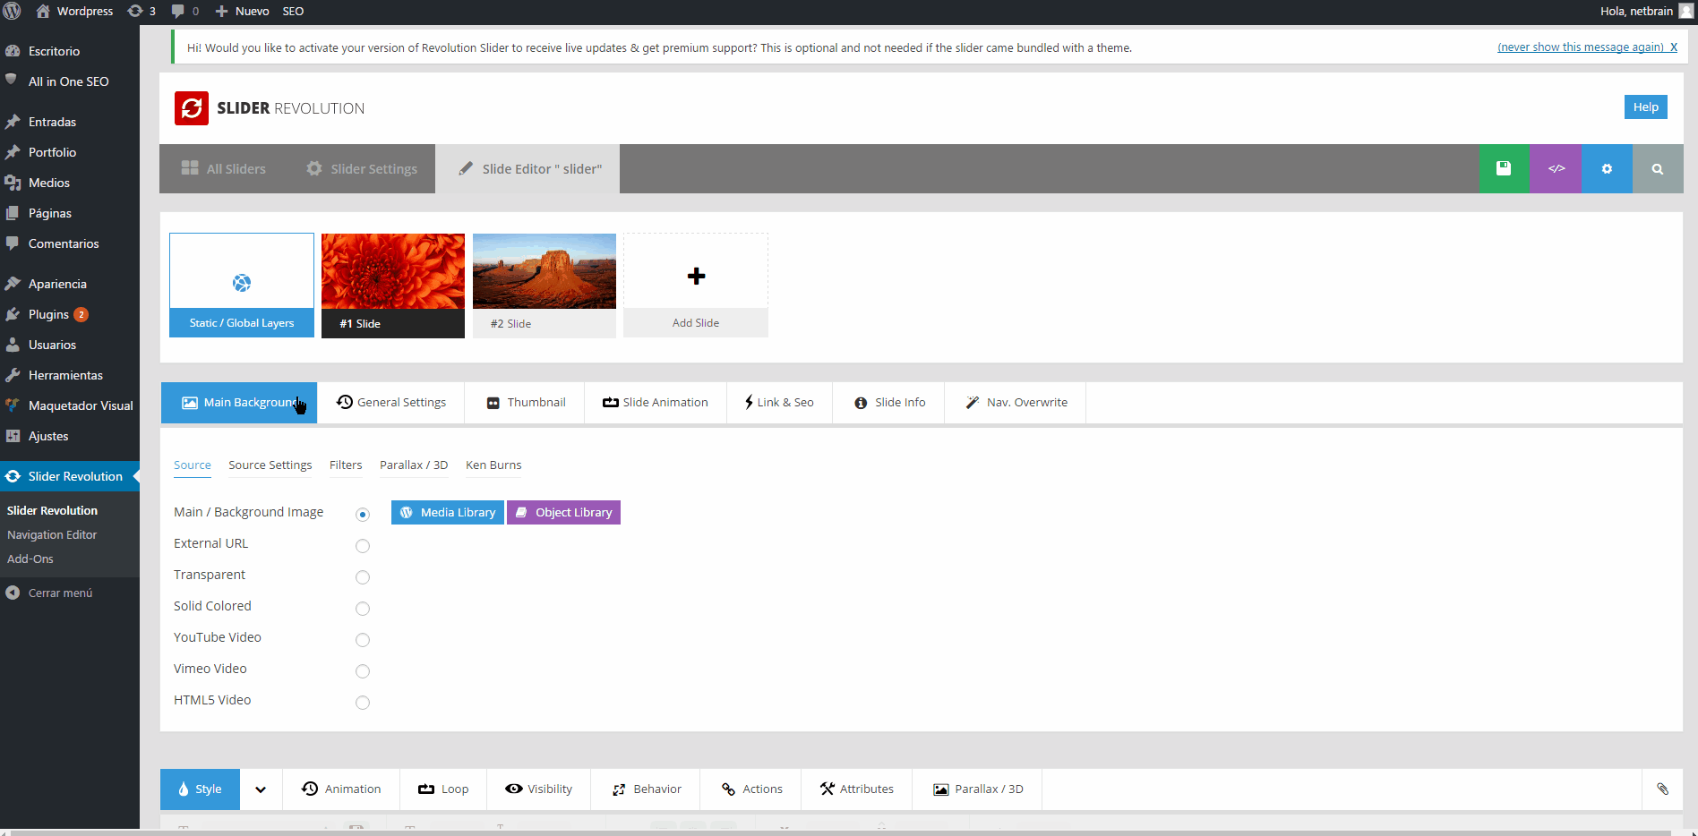Go to Usuarios in sidebar
The image size is (1698, 836).
tap(52, 345)
